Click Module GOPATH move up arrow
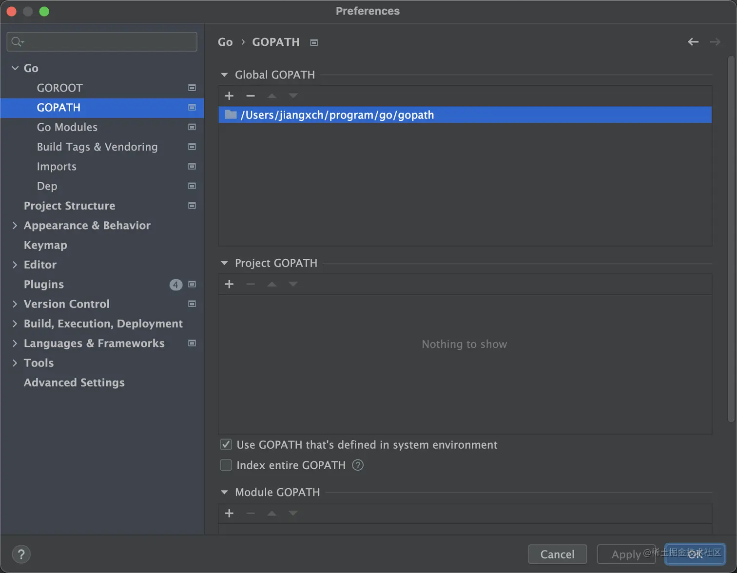Viewport: 737px width, 573px height. click(272, 513)
